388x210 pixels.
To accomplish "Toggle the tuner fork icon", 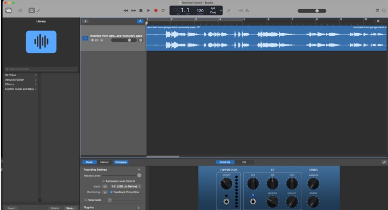I will (x=229, y=10).
